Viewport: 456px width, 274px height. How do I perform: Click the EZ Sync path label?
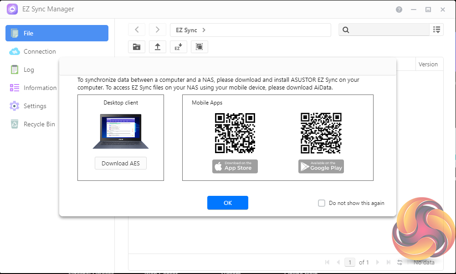click(186, 30)
